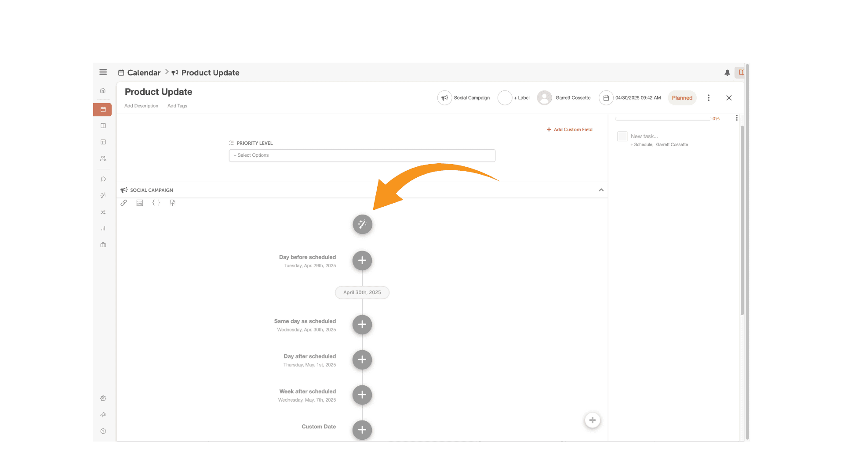Screen dimensions: 844x474
Task: Click the magic wand helper button
Action: 362,224
